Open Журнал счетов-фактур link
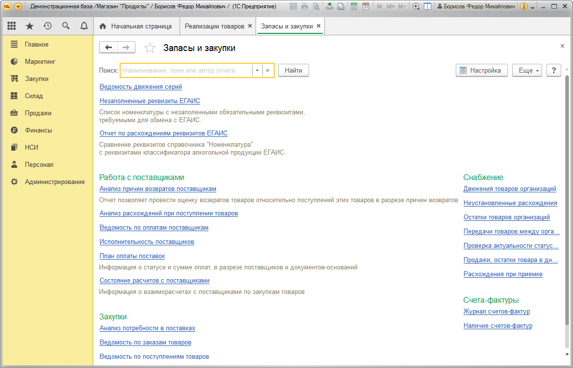Screen dimensions: 573x368 496,312
